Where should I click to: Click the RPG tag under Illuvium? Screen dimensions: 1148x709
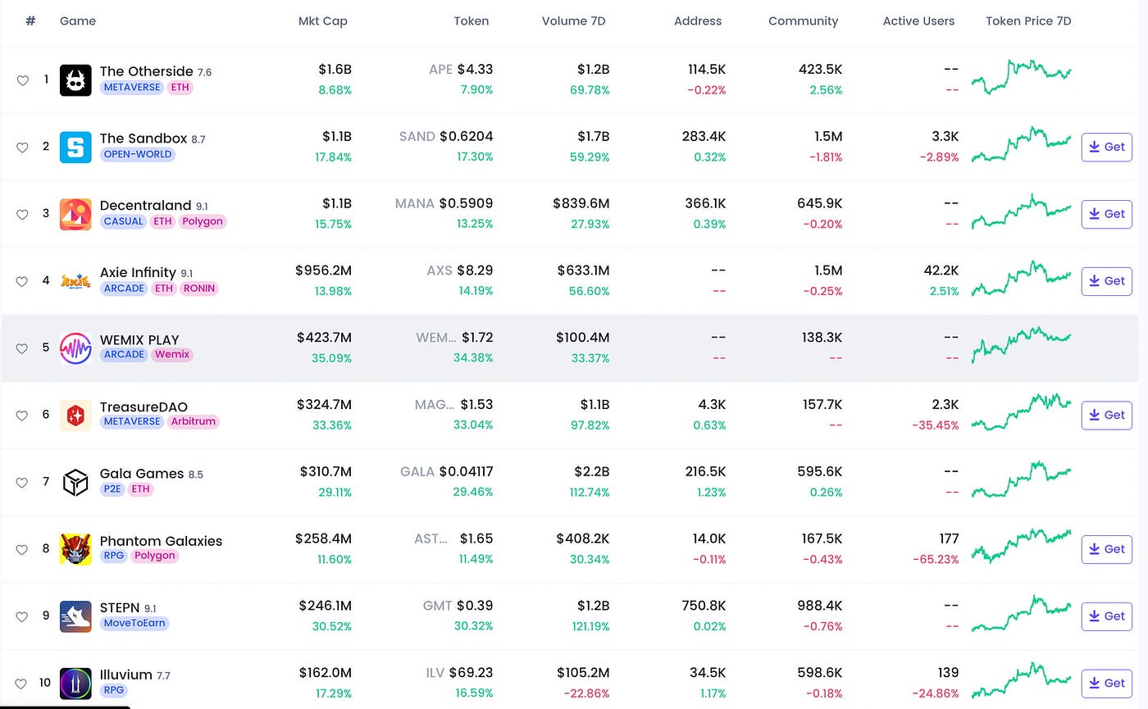click(x=114, y=690)
